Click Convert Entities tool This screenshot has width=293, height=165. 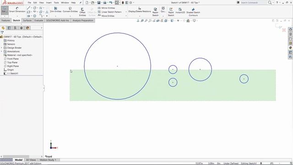70,10
